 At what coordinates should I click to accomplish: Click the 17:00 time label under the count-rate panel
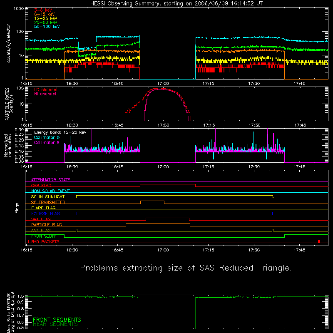pos(163,84)
